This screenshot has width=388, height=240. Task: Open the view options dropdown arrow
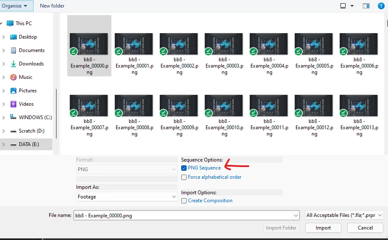[352, 6]
